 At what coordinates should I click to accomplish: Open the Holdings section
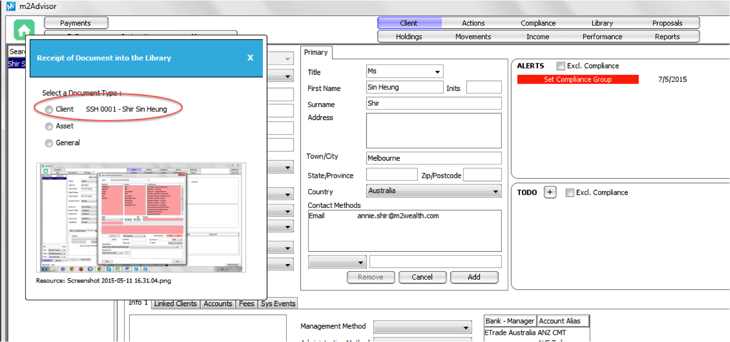[409, 37]
